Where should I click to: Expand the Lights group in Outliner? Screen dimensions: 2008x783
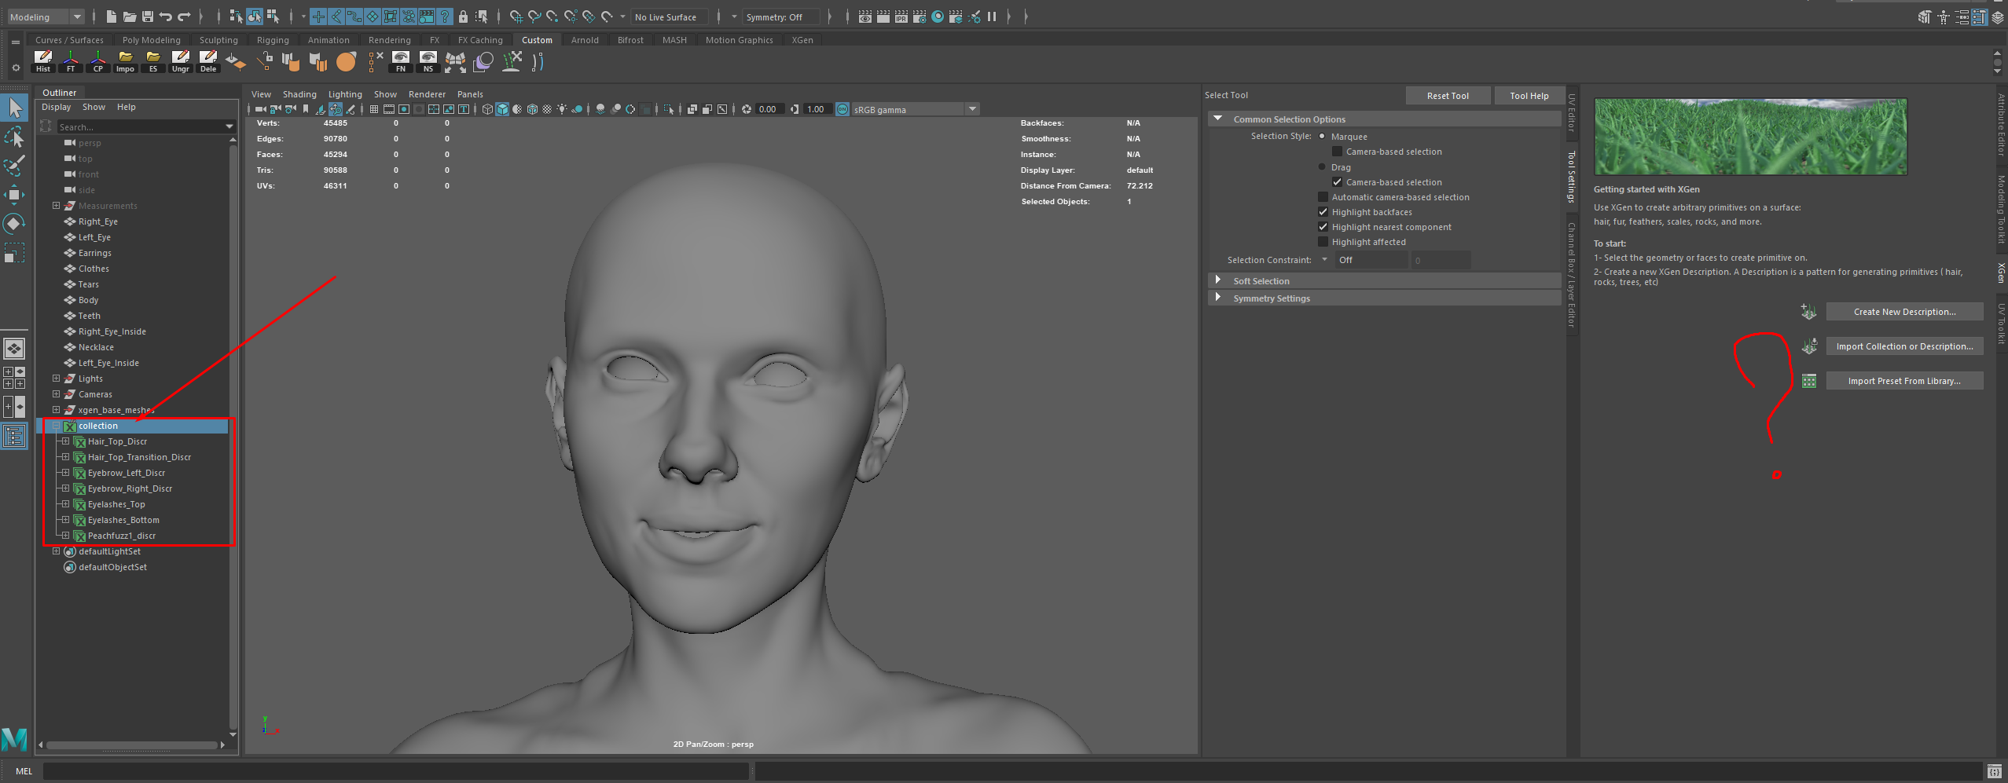[x=56, y=379]
